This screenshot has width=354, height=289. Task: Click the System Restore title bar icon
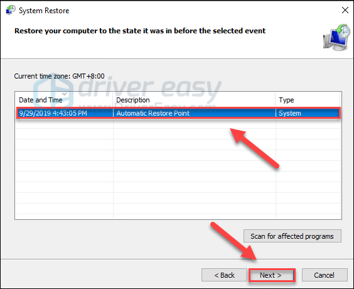click(x=11, y=10)
